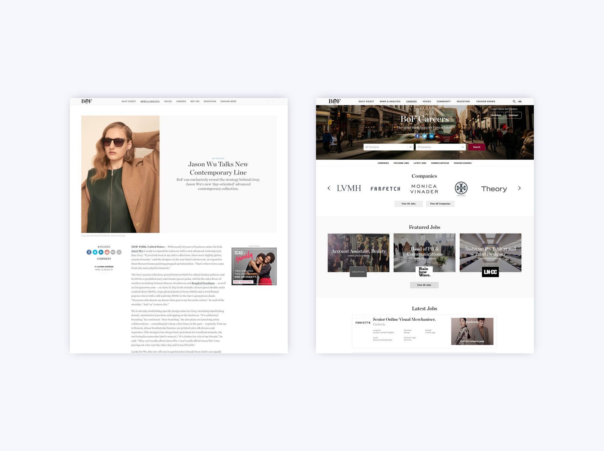Image resolution: width=604 pixels, height=451 pixels.
Task: Open search using the magnifier icon
Action: click(x=514, y=101)
